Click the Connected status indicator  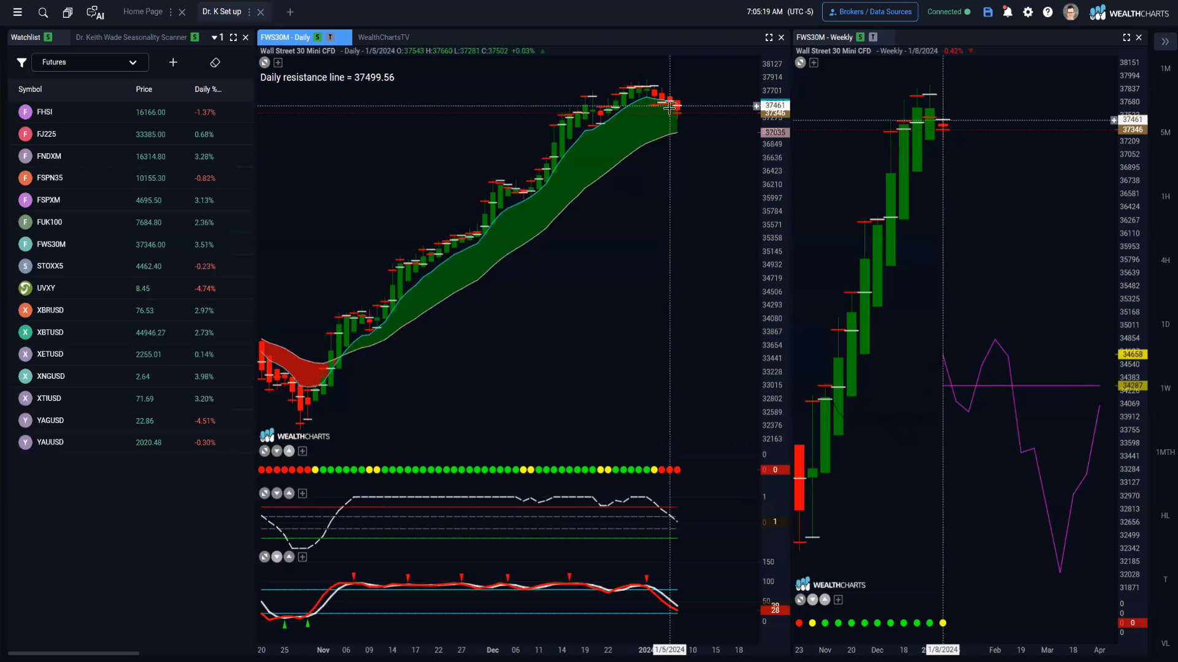pos(949,12)
